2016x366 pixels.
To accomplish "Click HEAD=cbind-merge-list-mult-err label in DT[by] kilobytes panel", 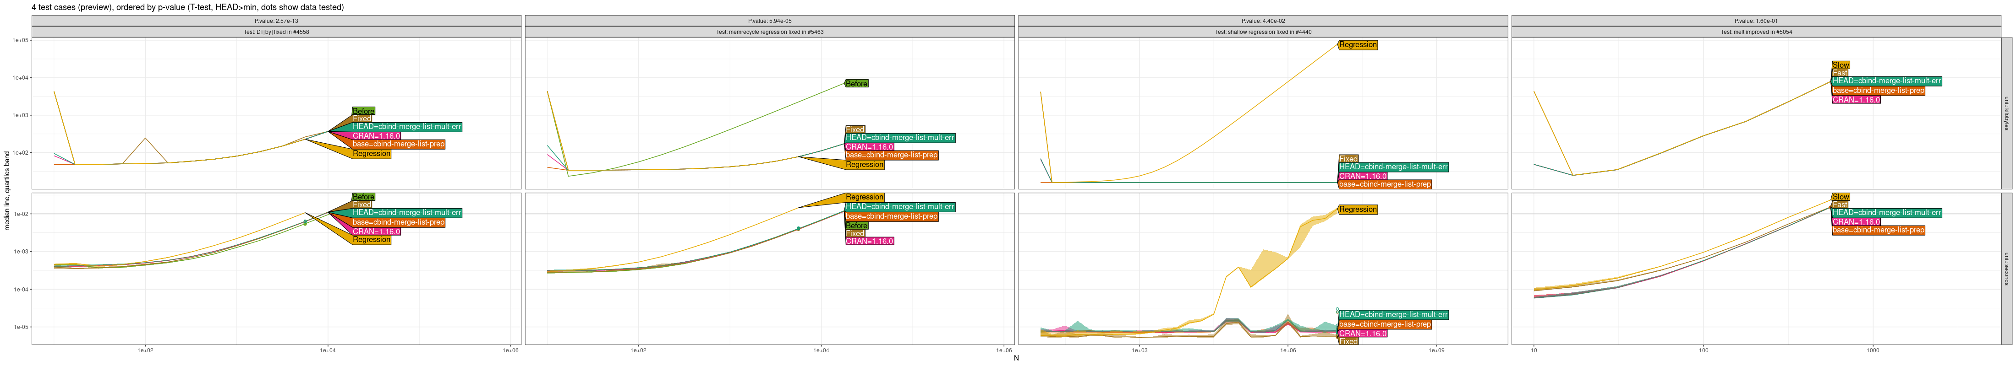I will click(x=407, y=127).
